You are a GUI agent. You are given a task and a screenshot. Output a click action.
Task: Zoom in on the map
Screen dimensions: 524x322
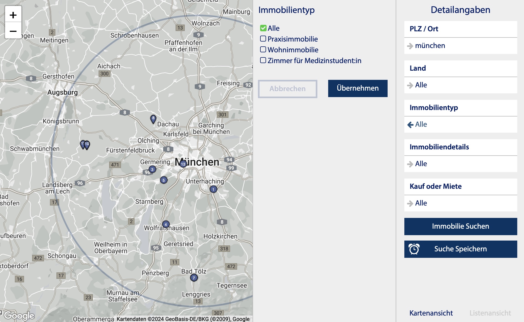click(13, 15)
